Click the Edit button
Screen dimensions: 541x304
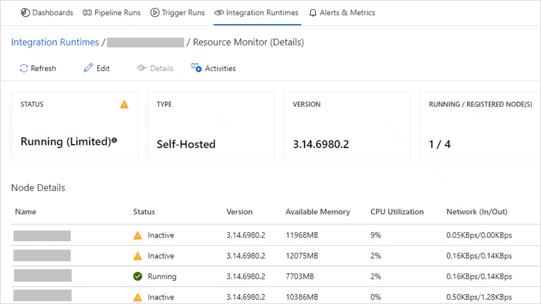(x=96, y=67)
